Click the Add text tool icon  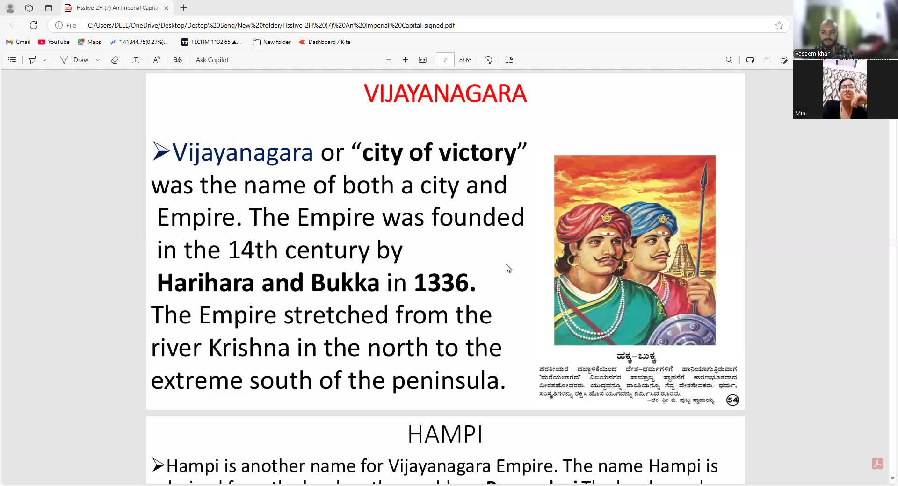[x=136, y=60]
